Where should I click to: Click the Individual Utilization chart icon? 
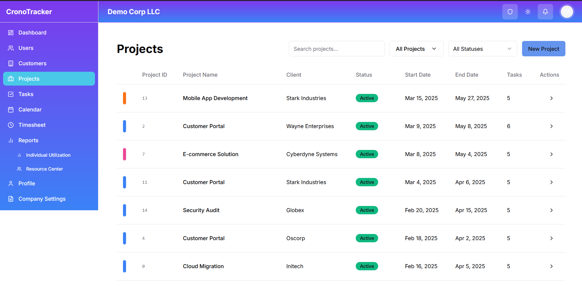tap(19, 155)
